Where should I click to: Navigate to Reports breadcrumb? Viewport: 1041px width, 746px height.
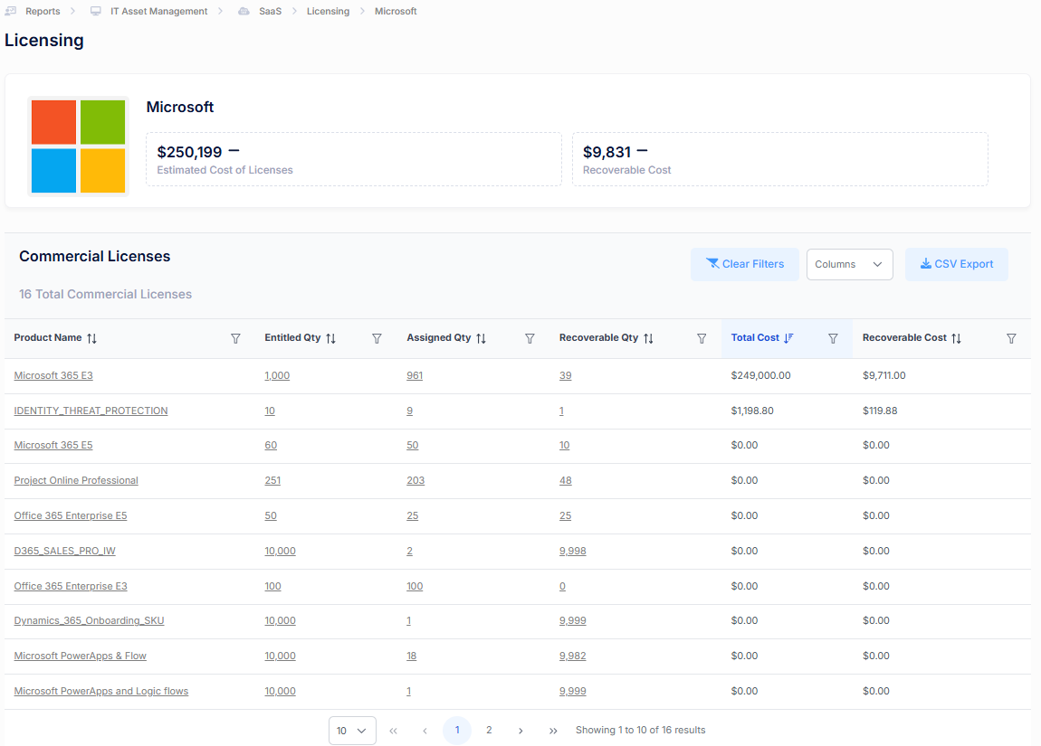click(43, 11)
